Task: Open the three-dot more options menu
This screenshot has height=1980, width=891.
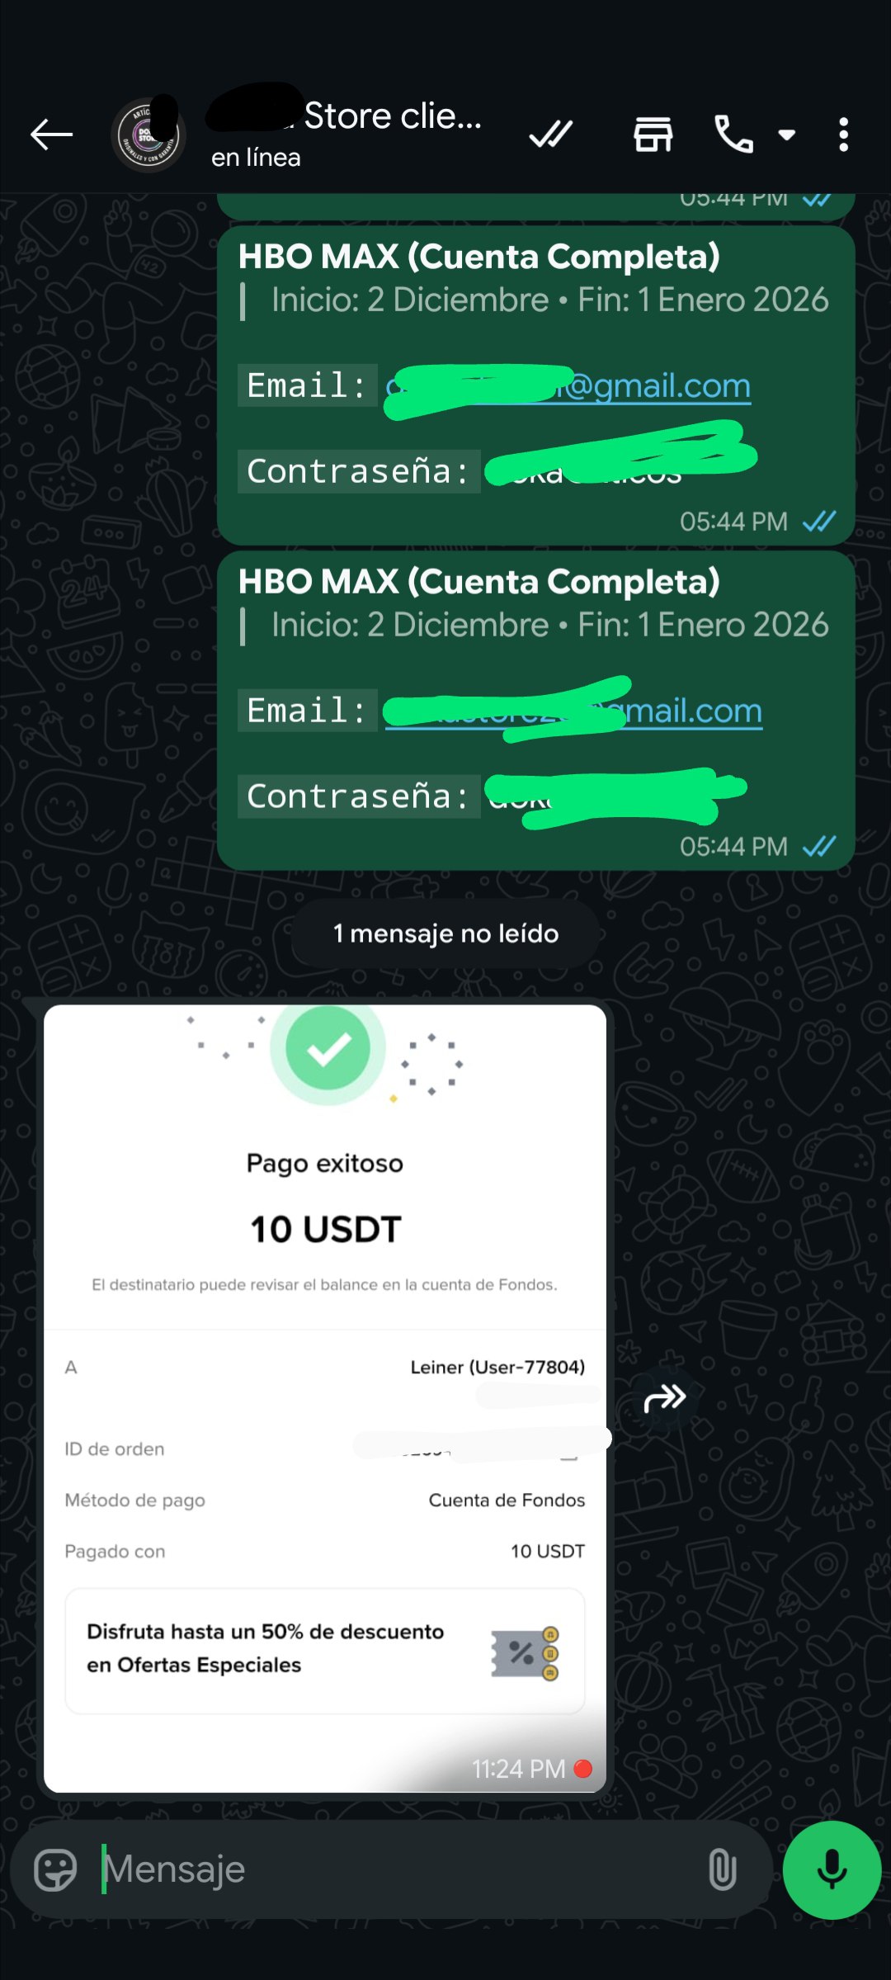Action: (x=843, y=135)
